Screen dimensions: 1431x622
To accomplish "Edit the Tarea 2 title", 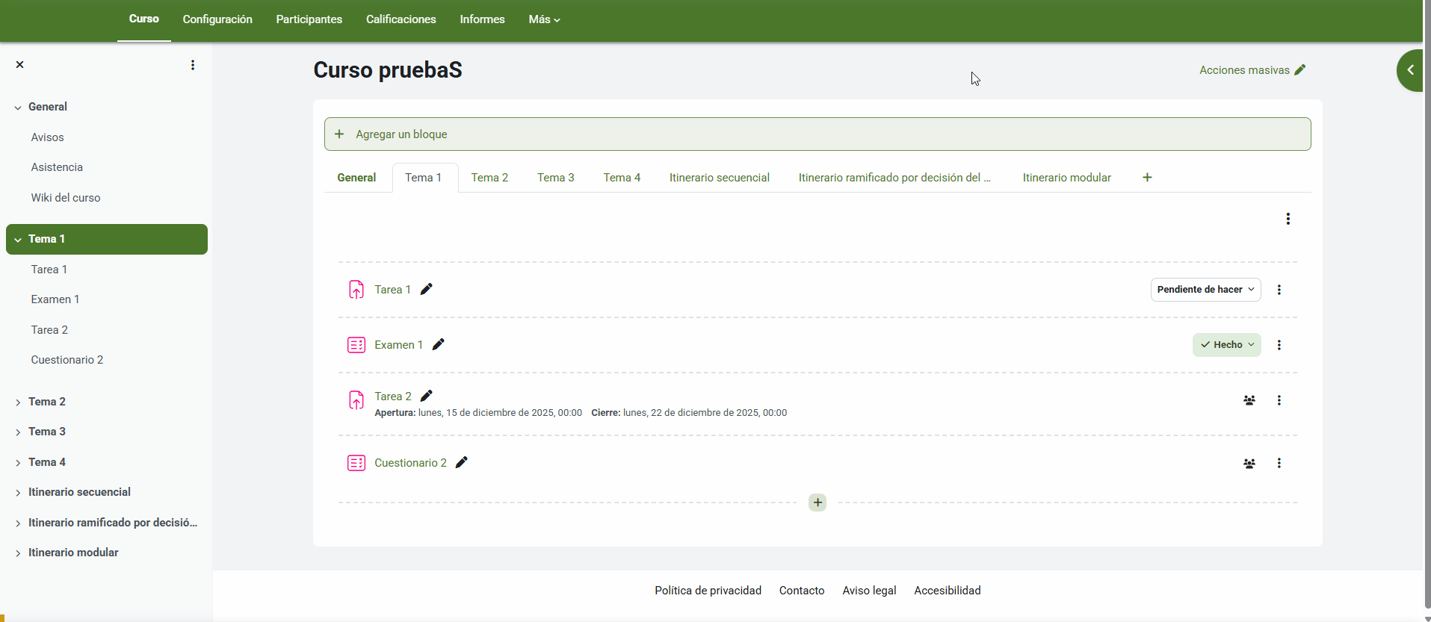I will (427, 396).
